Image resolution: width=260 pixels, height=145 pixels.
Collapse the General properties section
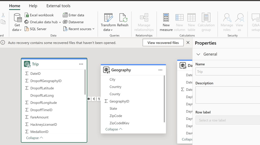pyautogui.click(x=198, y=54)
